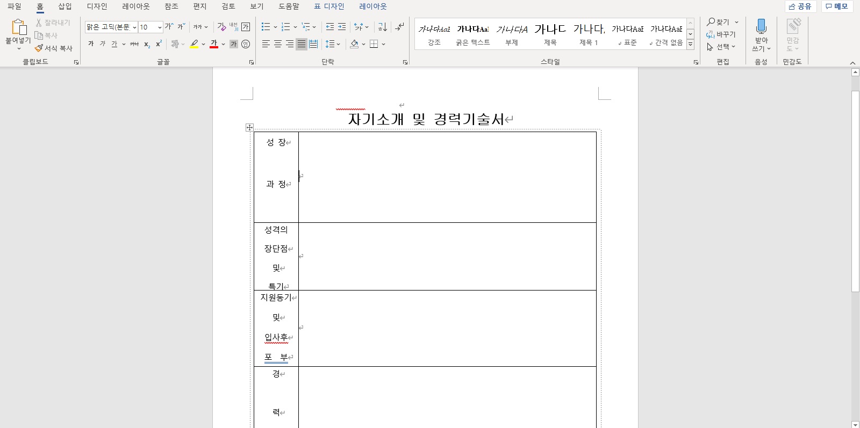This screenshot has width=860, height=428.
Task: Apply shading with the paint bucket
Action: [354, 44]
